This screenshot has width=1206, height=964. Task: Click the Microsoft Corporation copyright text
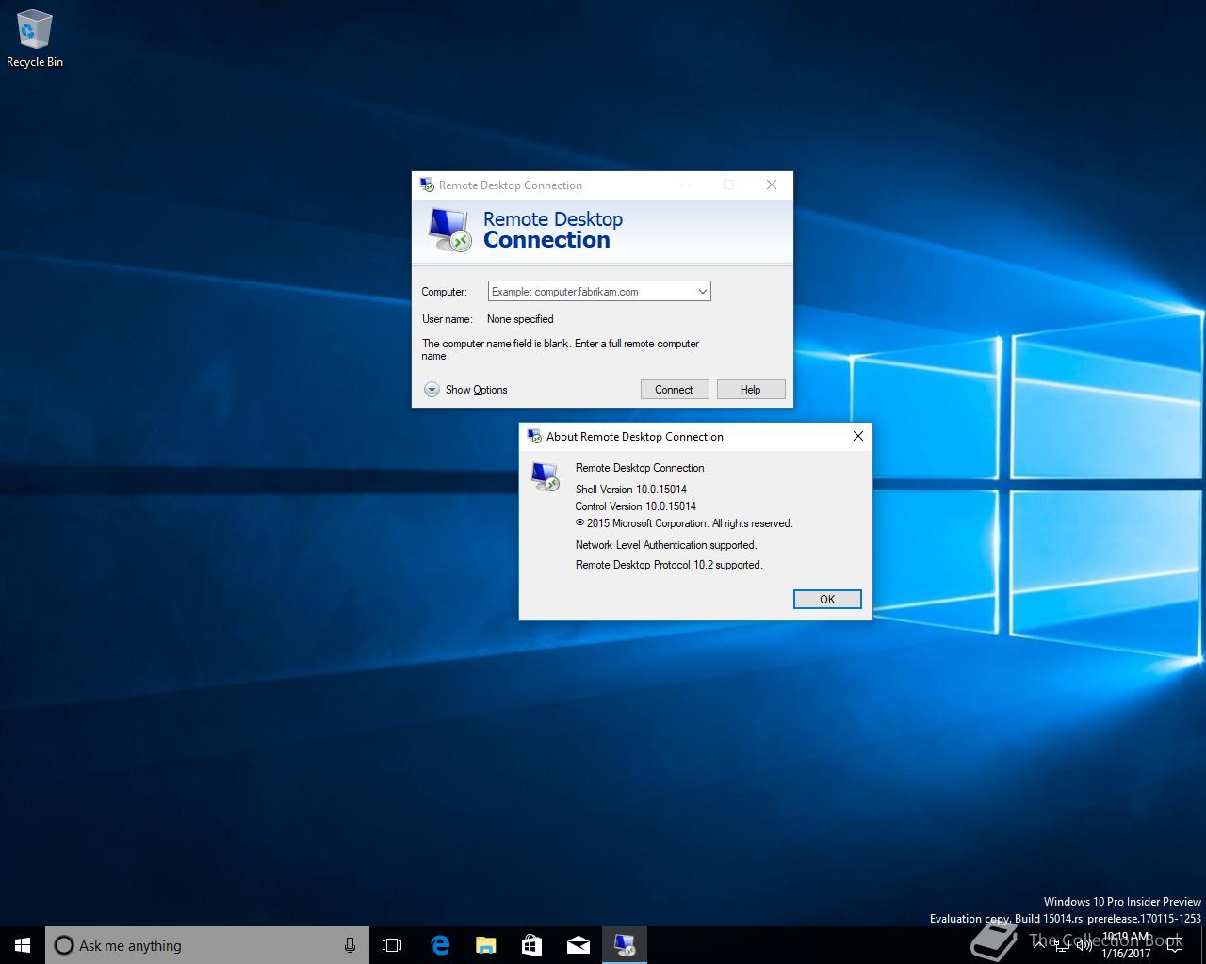[x=684, y=523]
